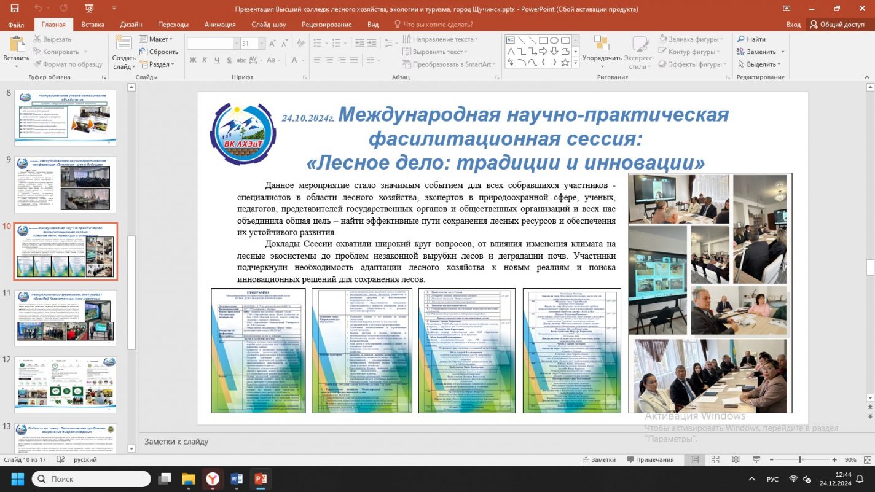875x492 pixels.
Task: Toggle Normal view button in status bar
Action: click(x=694, y=459)
